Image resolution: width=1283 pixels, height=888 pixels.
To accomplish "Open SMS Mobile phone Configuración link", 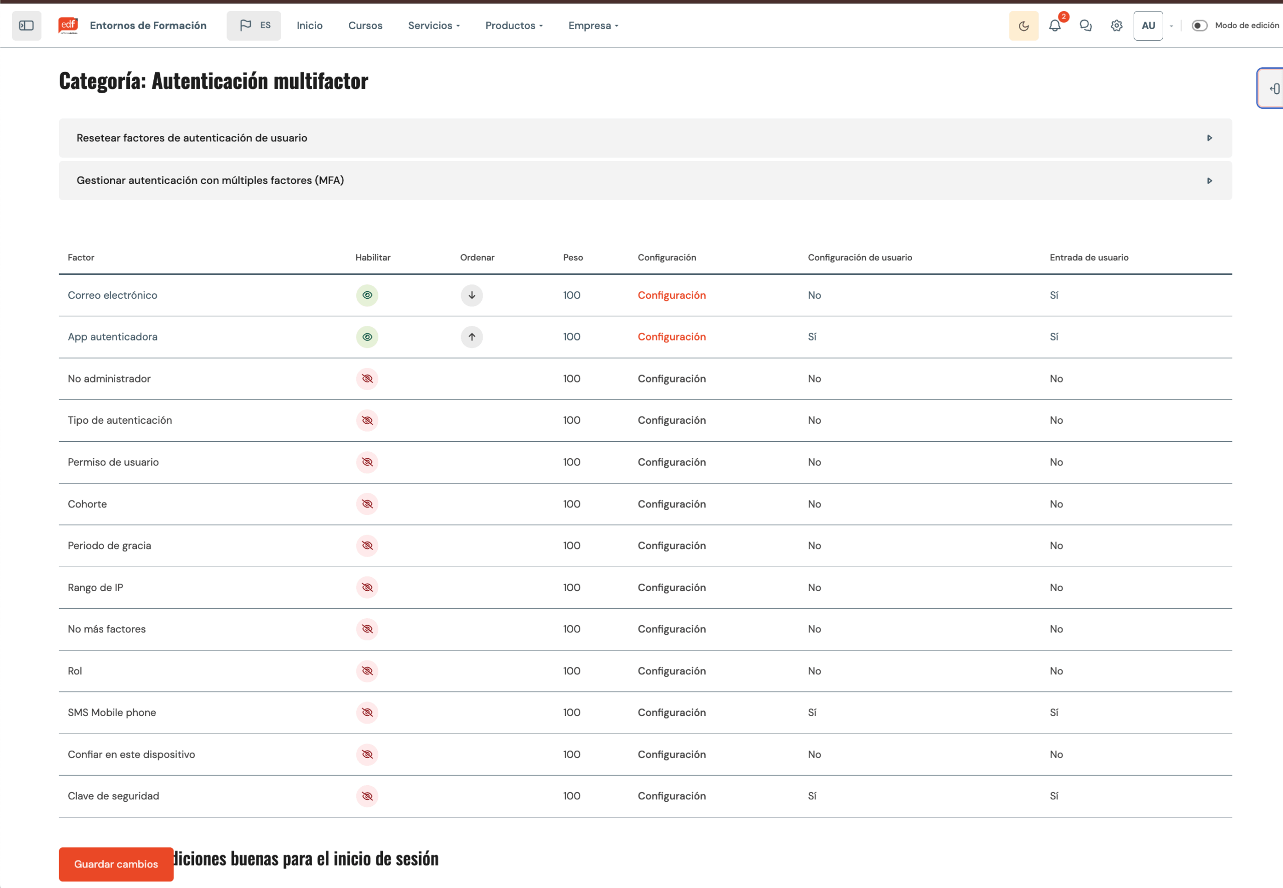I will 672,713.
